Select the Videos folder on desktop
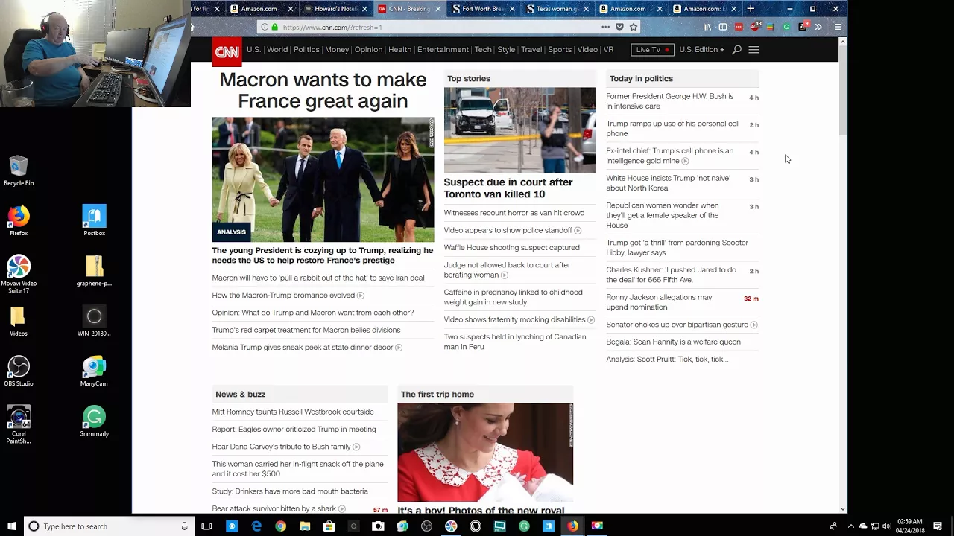Viewport: 954px width, 536px height. [19, 322]
